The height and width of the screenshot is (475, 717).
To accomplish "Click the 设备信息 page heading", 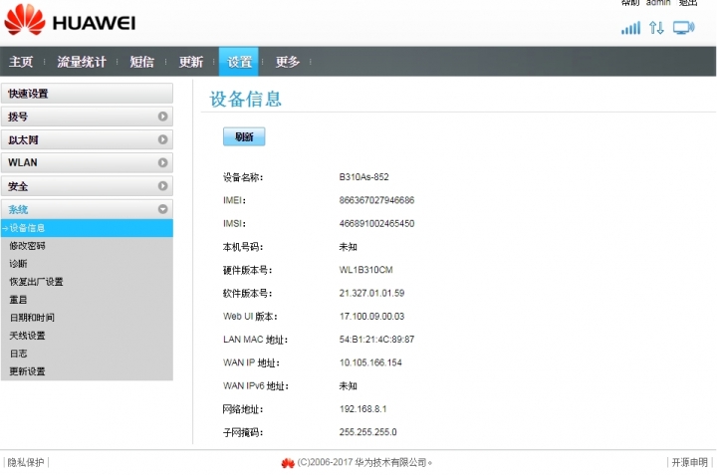I will 246,99.
